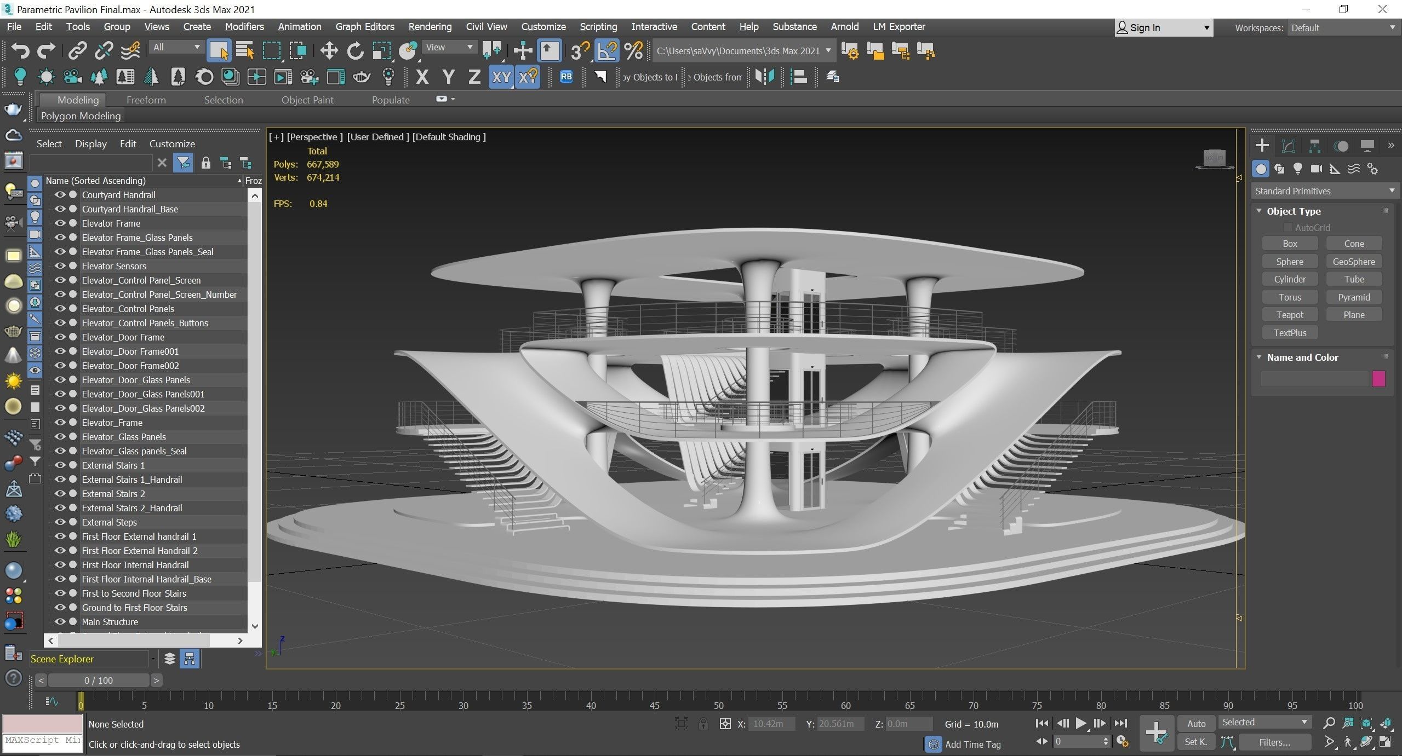Image resolution: width=1402 pixels, height=756 pixels.
Task: Collapse the Object Type rollout
Action: click(x=1259, y=211)
